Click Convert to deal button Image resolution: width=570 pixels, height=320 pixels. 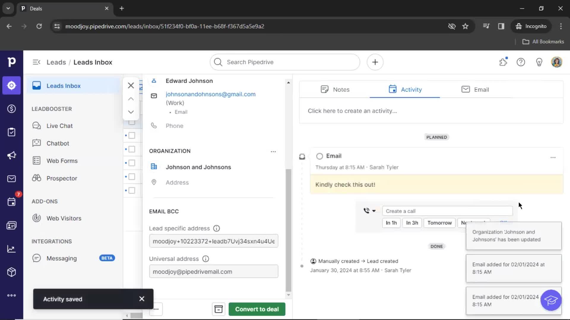(257, 309)
